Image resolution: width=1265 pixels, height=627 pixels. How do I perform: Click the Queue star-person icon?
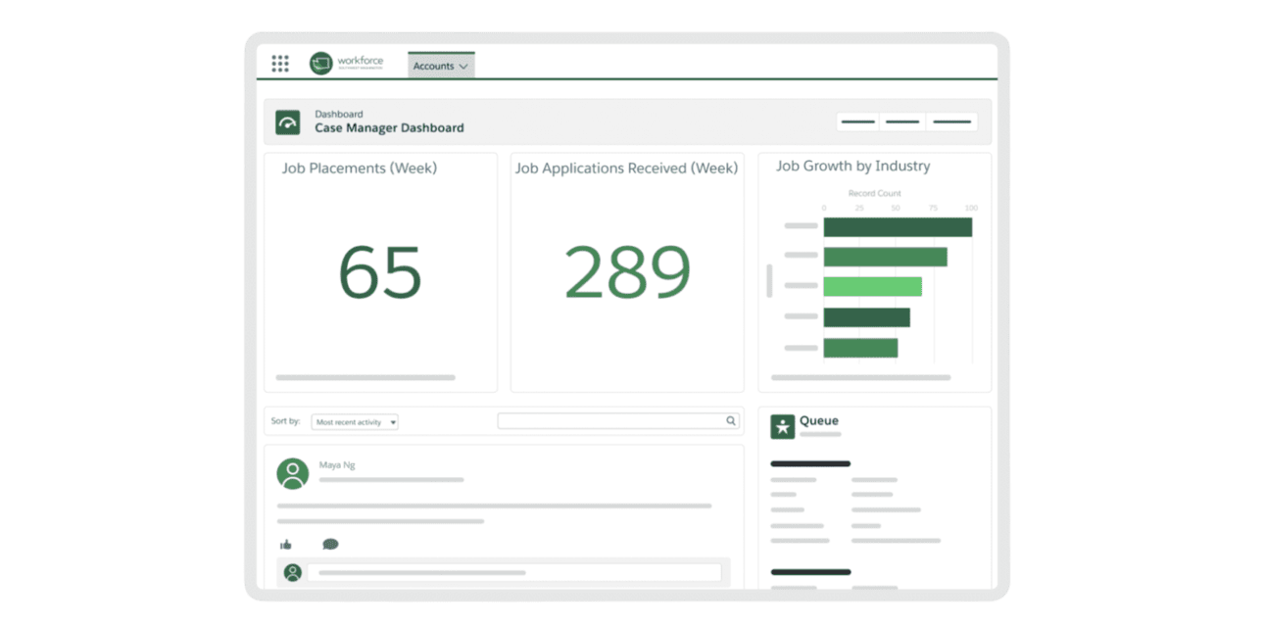coord(782,426)
